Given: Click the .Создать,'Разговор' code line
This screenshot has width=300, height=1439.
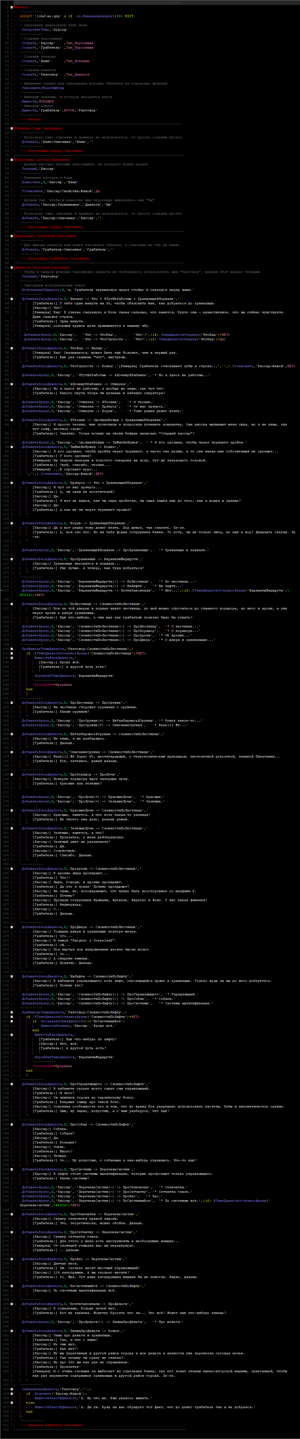Looking at the screenshot, I should click(54, 74).
